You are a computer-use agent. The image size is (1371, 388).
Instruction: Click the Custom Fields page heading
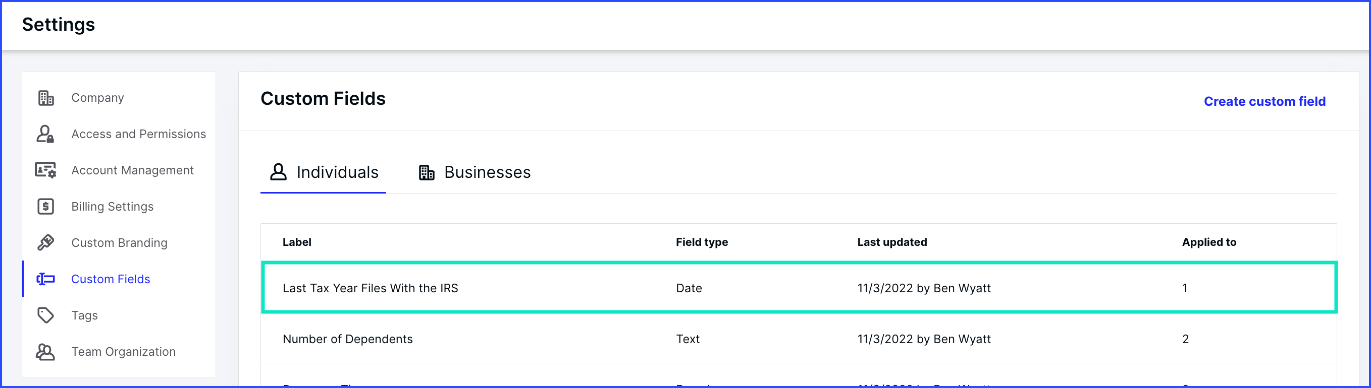coord(323,99)
